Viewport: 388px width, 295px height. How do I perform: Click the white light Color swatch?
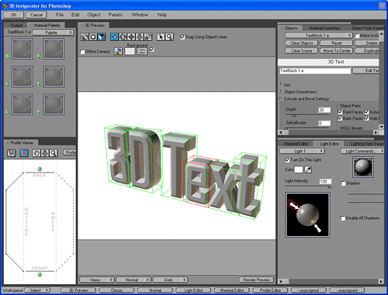(x=299, y=170)
